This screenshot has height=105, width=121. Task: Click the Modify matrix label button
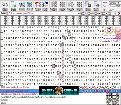pos(14,10)
